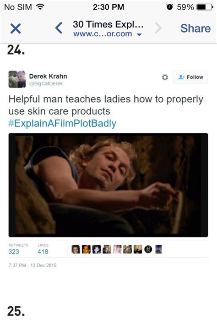Tap the alarm clock status icon

(170, 7)
